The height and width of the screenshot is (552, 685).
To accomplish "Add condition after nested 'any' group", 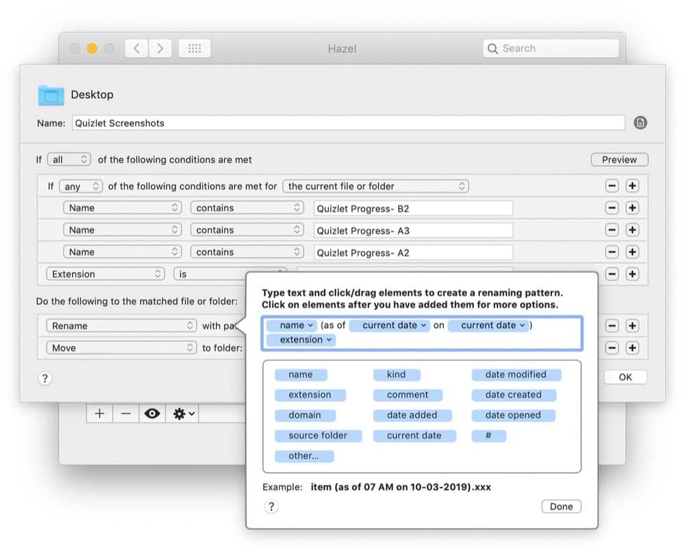I will click(632, 186).
